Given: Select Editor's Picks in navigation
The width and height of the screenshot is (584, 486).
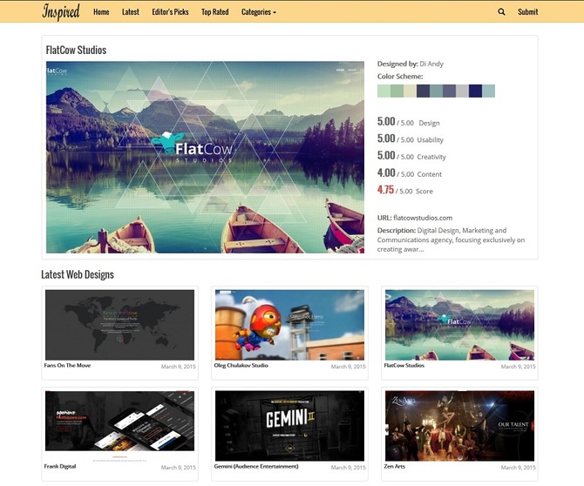Looking at the screenshot, I should point(170,12).
